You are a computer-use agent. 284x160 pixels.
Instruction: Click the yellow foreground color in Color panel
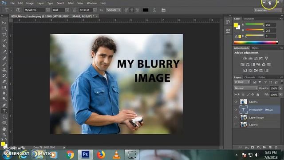point(236,25)
